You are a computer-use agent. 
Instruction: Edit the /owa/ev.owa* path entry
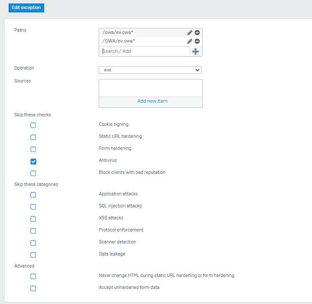(x=189, y=33)
